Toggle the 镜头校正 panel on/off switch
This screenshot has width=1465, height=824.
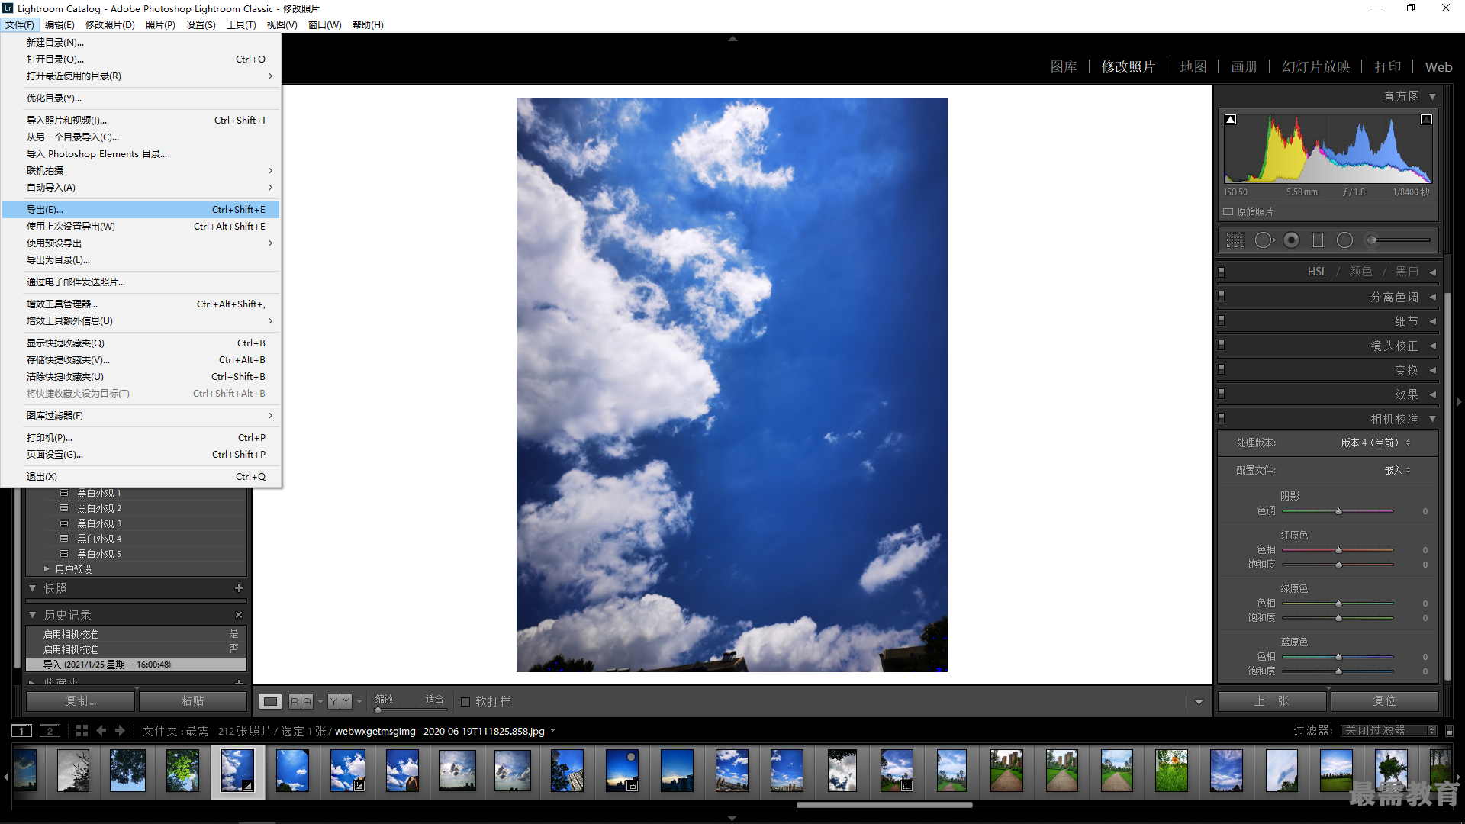(x=1222, y=346)
